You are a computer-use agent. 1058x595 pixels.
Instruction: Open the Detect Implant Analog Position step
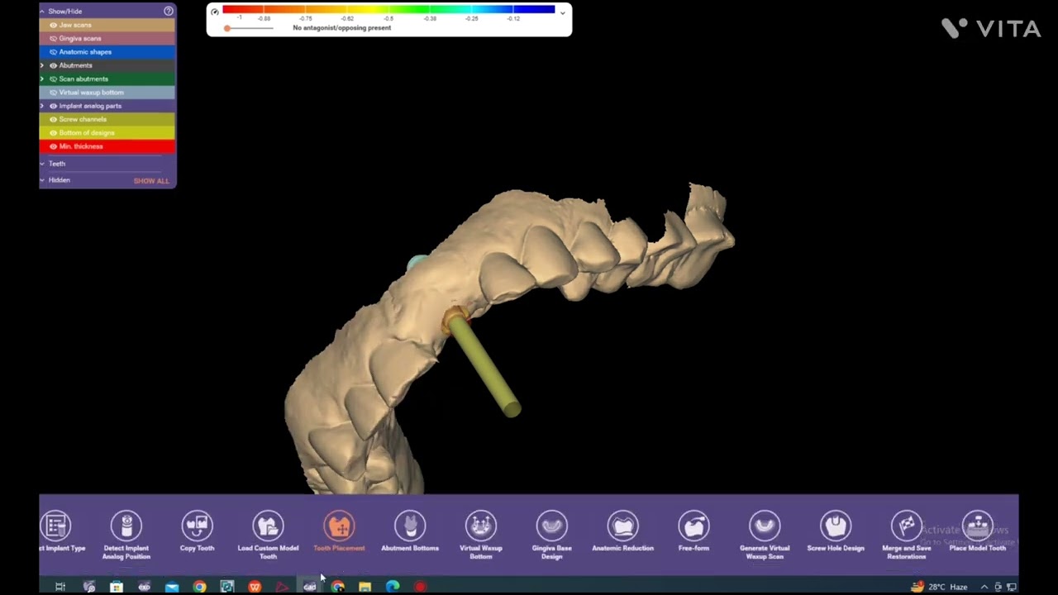click(126, 535)
